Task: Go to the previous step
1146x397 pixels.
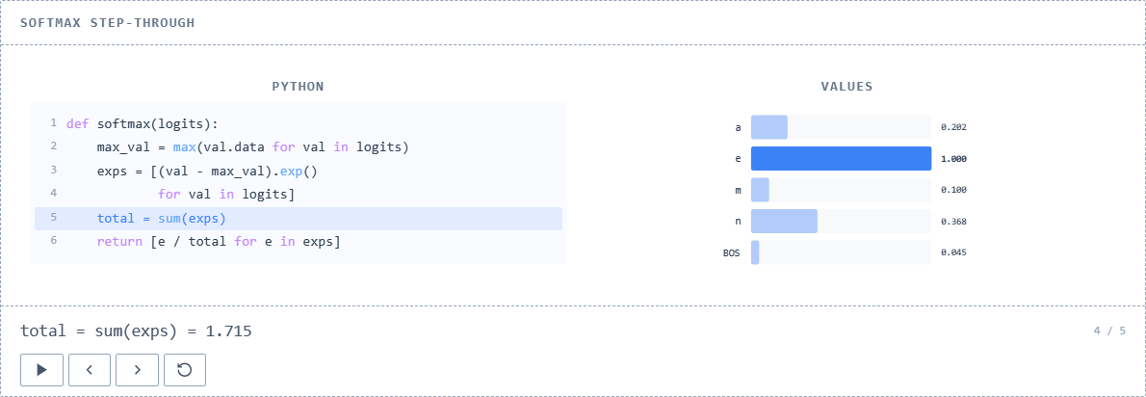Action: [x=90, y=369]
